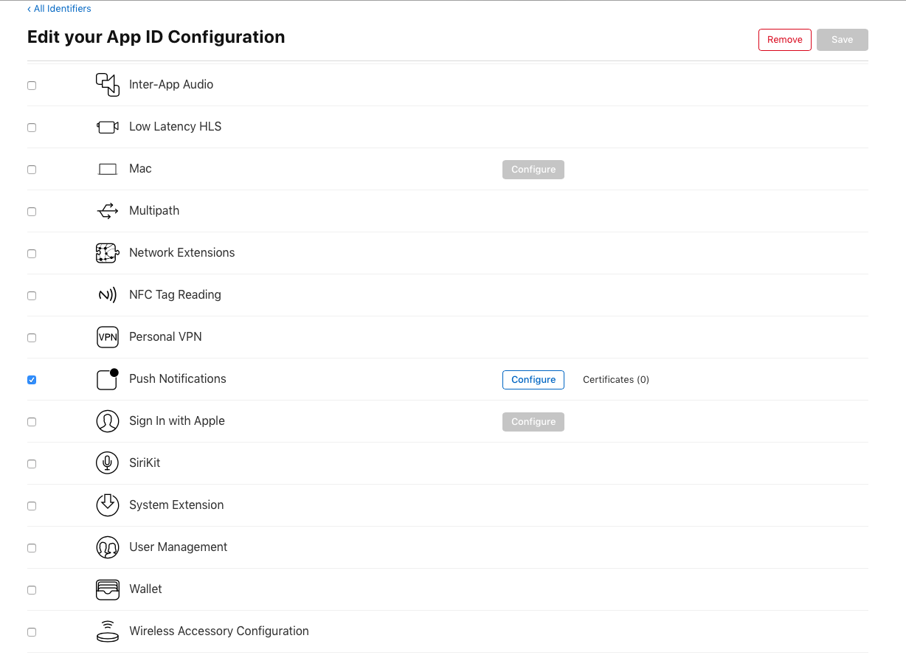Click the Wallet icon

(108, 589)
